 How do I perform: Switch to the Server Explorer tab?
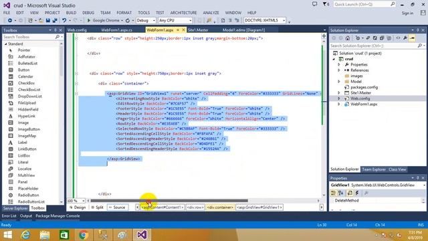point(15,208)
